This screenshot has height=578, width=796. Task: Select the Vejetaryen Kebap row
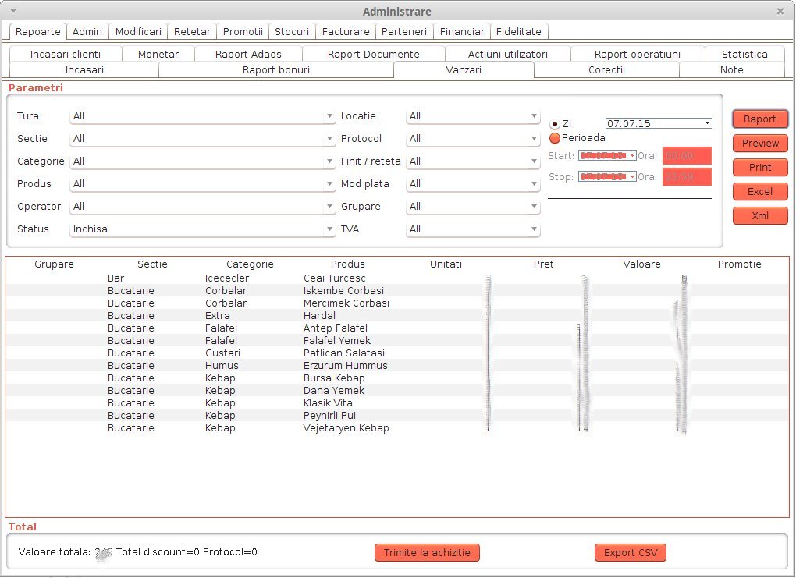click(397, 427)
